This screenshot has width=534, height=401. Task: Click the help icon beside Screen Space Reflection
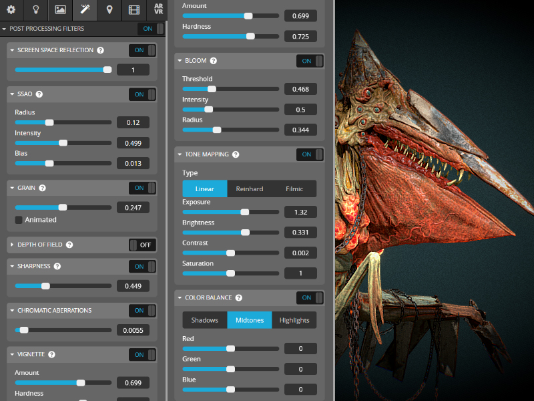coord(100,50)
